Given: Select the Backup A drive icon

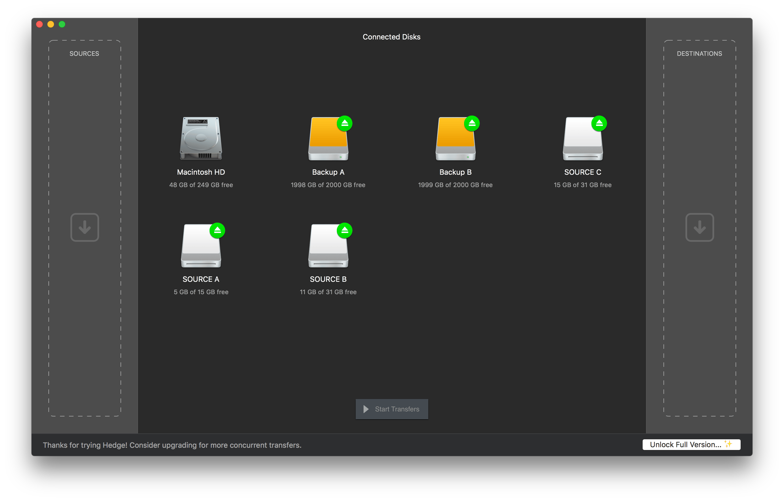Looking at the screenshot, I should pyautogui.click(x=328, y=139).
